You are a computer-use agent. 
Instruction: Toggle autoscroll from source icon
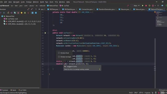click(36, 13)
